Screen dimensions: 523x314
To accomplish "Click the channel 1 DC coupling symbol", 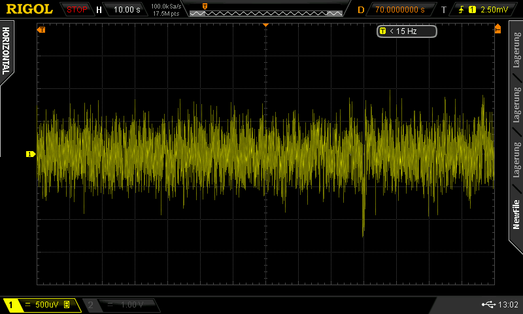I will pos(27,305).
